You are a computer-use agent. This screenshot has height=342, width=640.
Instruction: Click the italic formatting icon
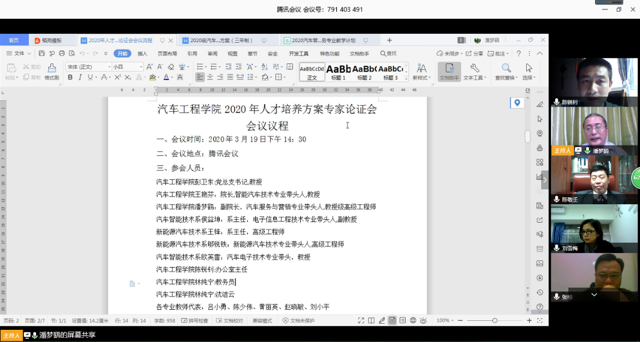click(80, 77)
